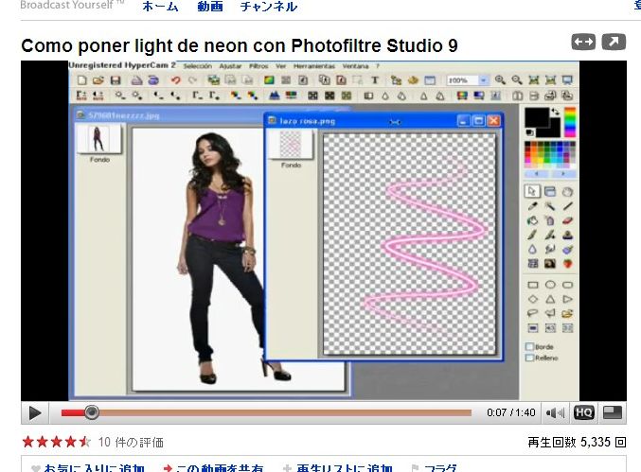Select the Blur droplet tool

pos(532,249)
